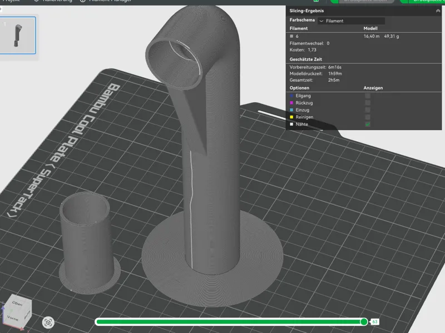Image resolution: width=445 pixels, height=333 pixels.
Task: Click the Vorne face of view cube
Action: [12, 317]
